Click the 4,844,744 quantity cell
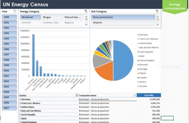The height and width of the screenshot is (123, 189). 155,103
